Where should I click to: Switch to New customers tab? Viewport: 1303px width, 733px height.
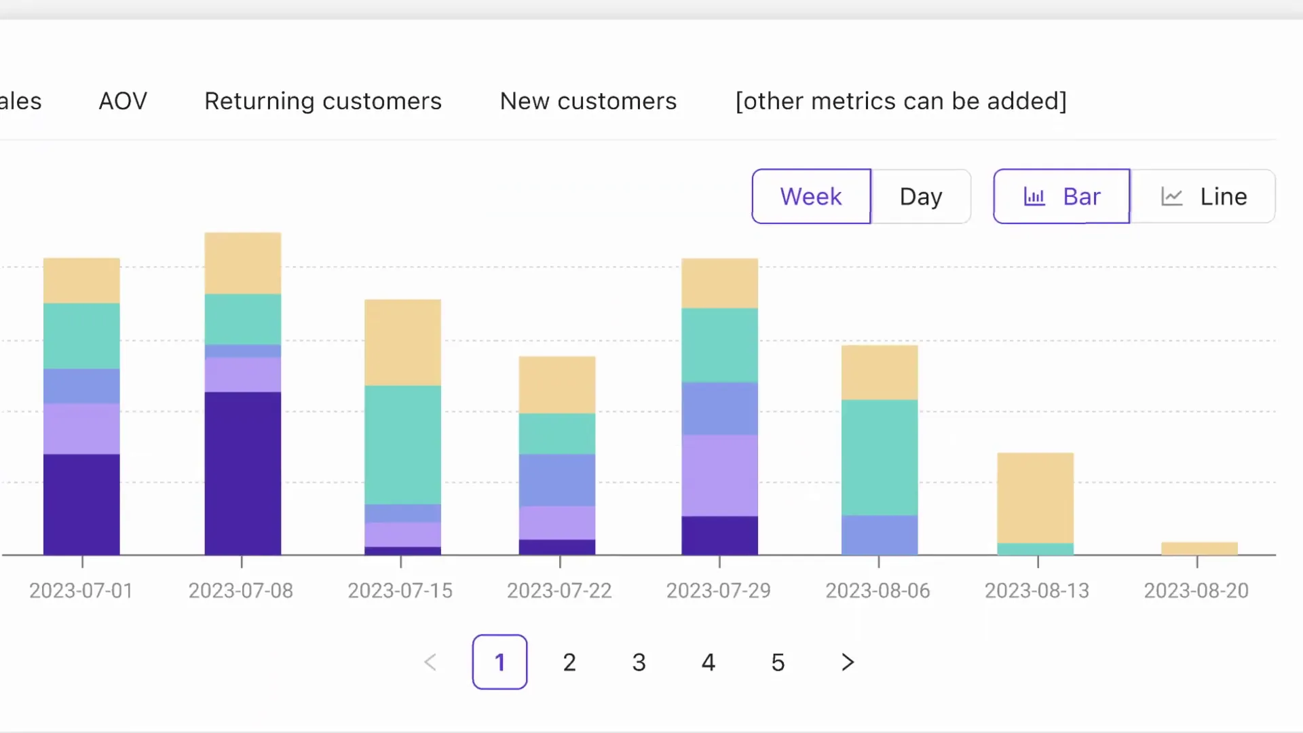click(x=588, y=101)
